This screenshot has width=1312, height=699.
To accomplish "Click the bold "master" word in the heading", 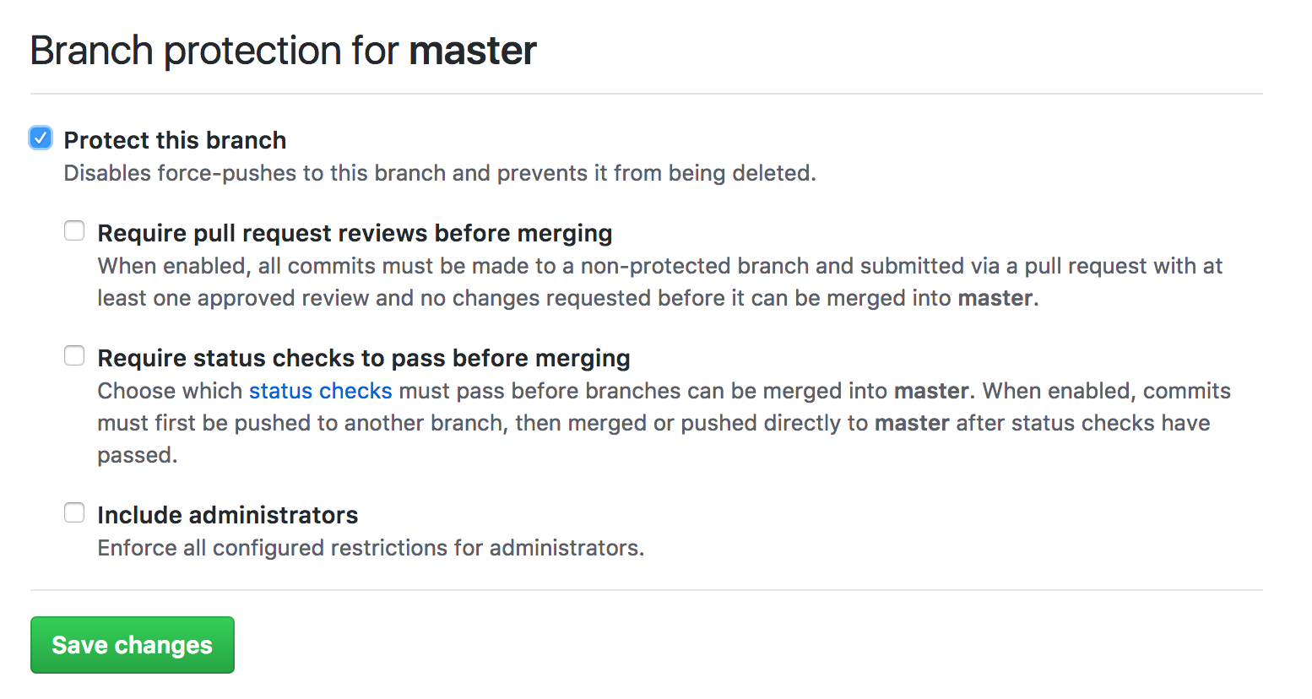I will click(x=473, y=51).
